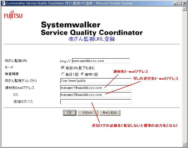Click the 改ざん監視ディレクトリ field with /var/www/public
This screenshot has height=148, width=188.
96,80
